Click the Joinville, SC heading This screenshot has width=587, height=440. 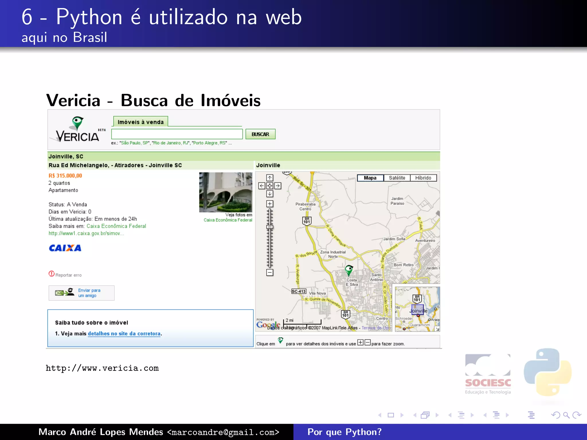pyautogui.click(x=66, y=156)
